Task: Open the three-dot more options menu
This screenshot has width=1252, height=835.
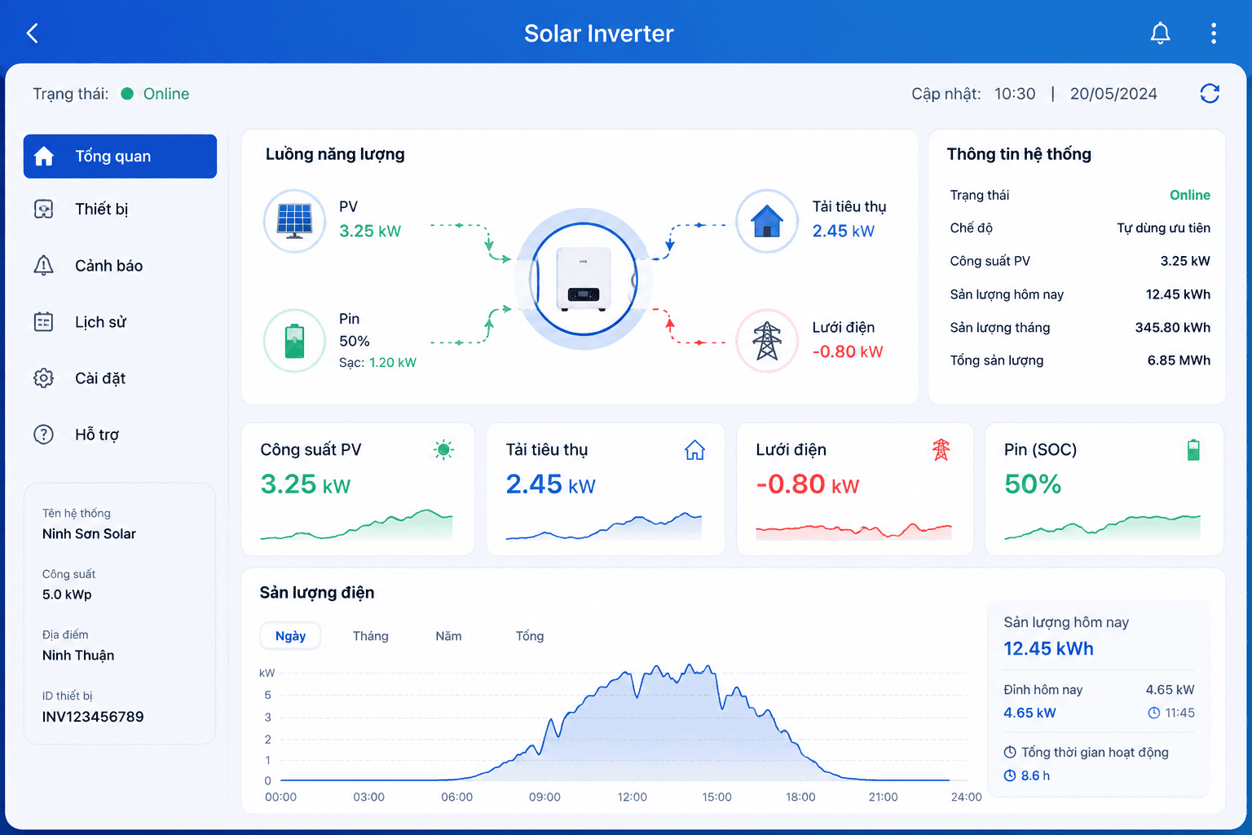Action: 1214,33
